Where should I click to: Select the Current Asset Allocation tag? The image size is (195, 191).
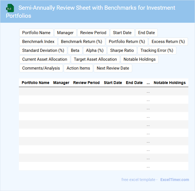[x=45, y=59]
